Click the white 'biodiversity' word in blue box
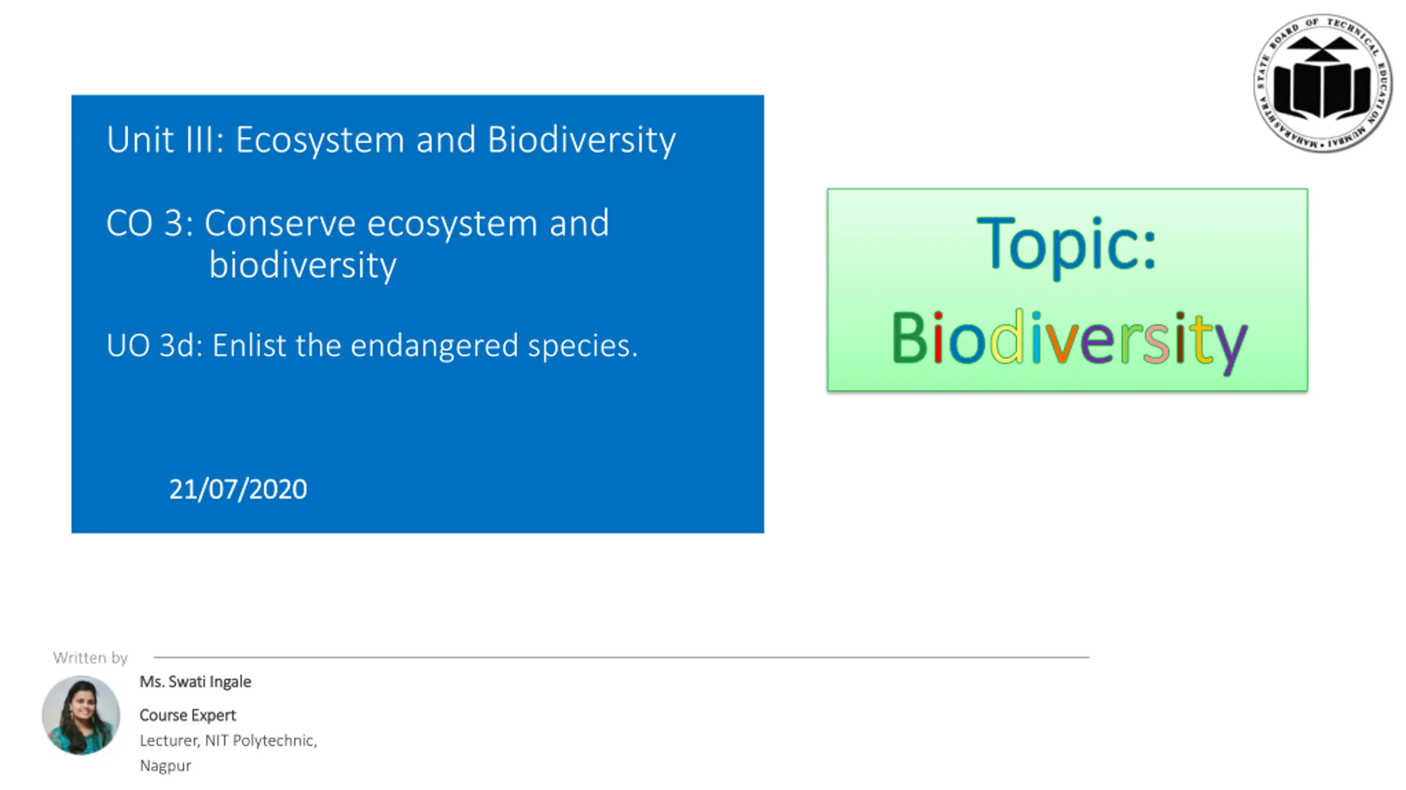Viewport: 1406px width, 790px height. click(303, 265)
